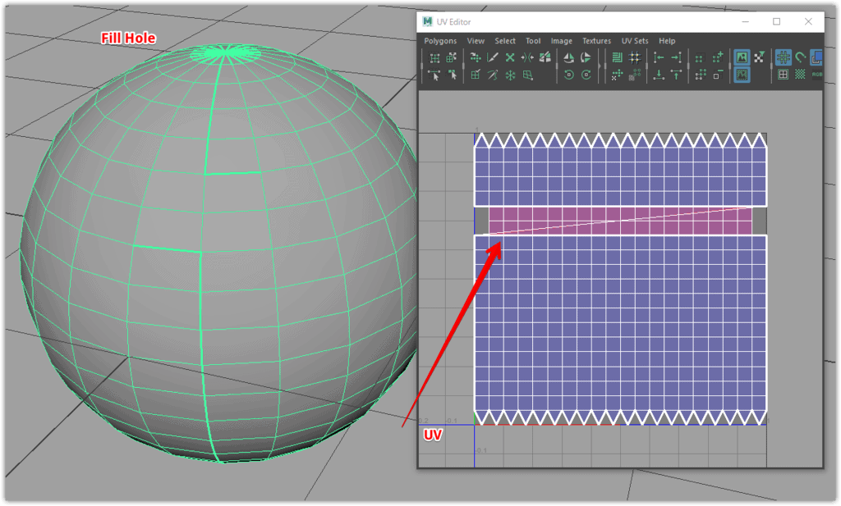Align UVs to minimum U (left arrow)
This screenshot has height=506, width=841.
coord(658,57)
